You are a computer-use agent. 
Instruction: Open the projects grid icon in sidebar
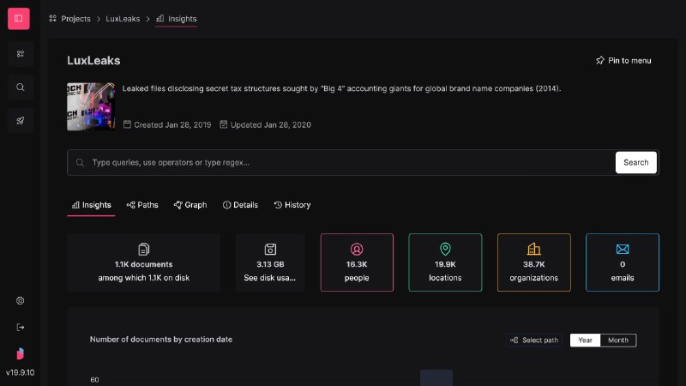(x=20, y=54)
